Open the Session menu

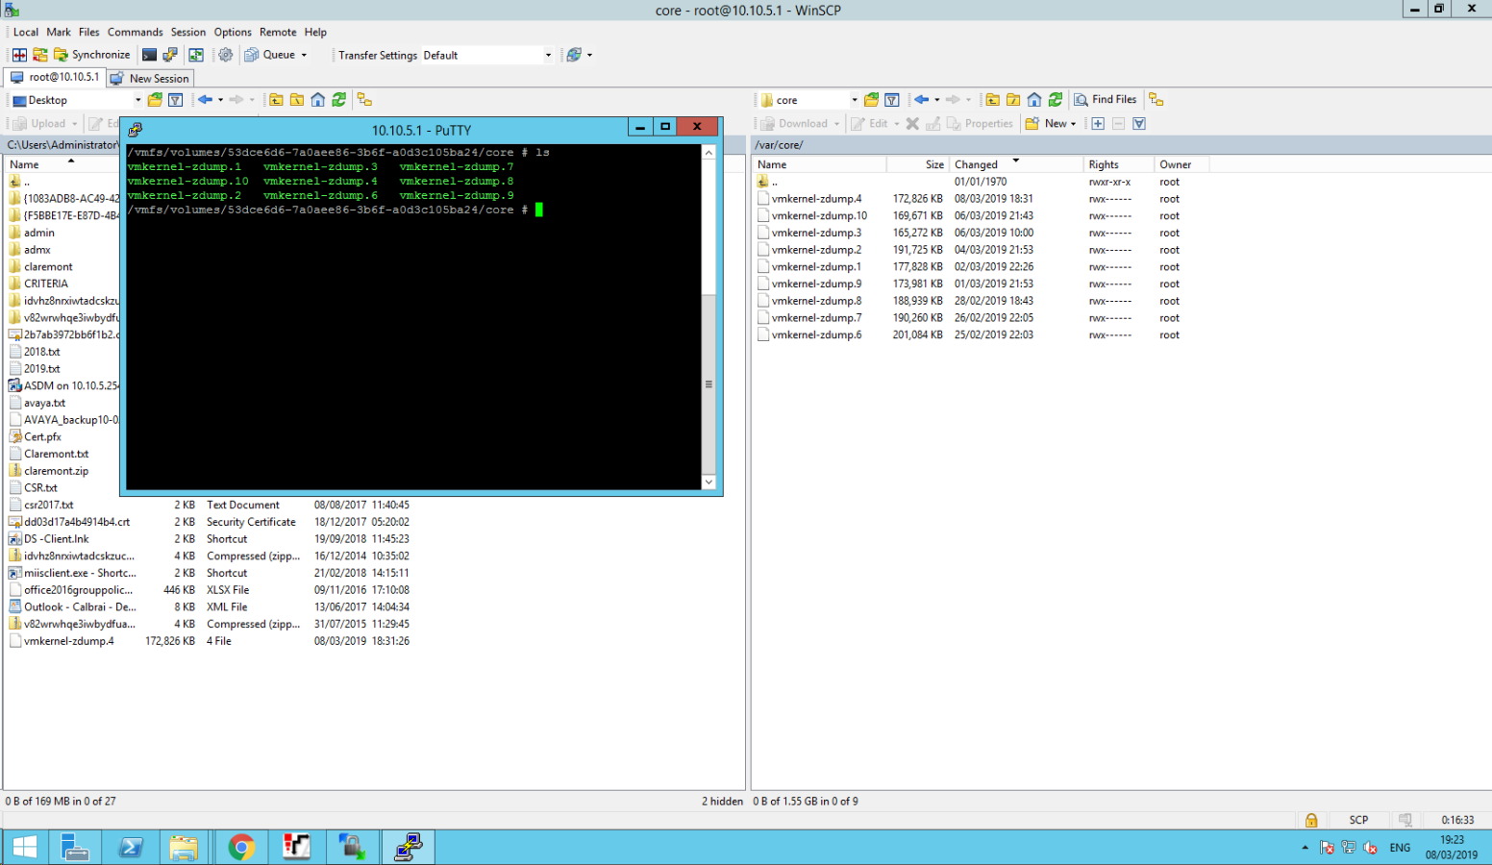(x=188, y=32)
